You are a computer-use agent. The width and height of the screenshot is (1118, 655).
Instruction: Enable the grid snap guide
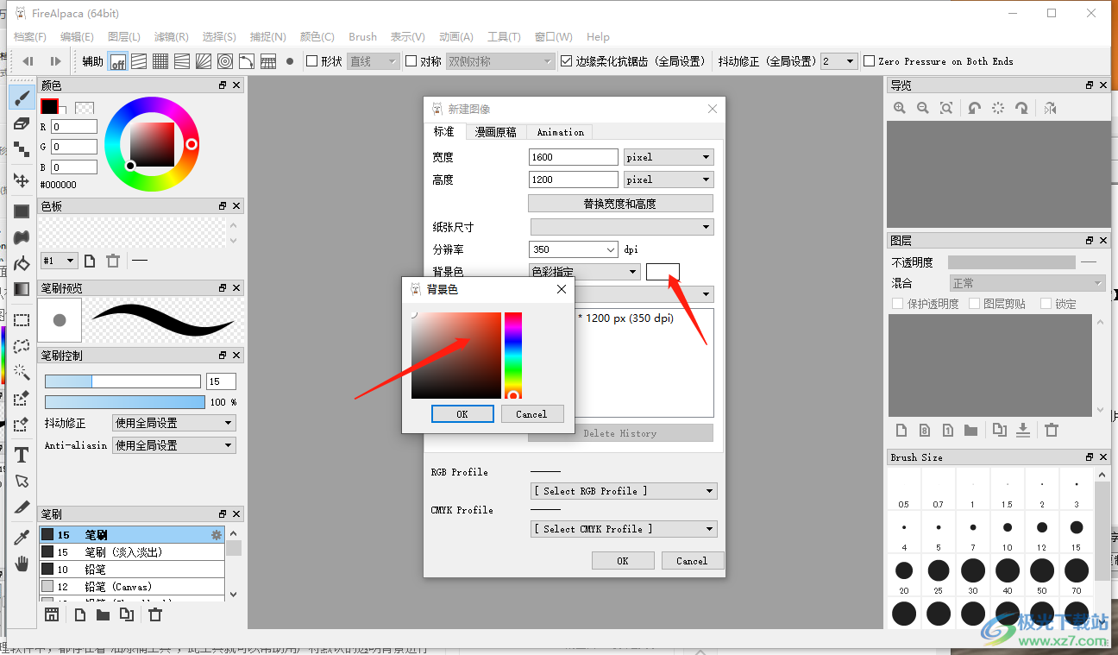point(160,61)
